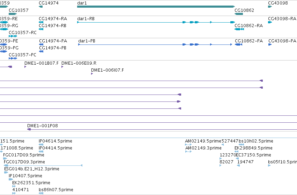Click the IP04614.5prime EST glyph
Image resolution: width=297 pixels, height=195 pixels.
click(41, 145)
